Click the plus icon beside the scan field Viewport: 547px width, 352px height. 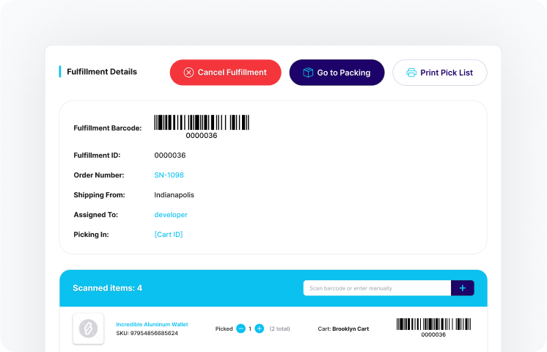(x=463, y=288)
